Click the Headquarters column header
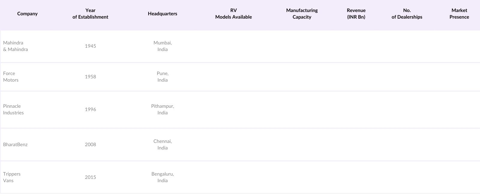This screenshot has width=480, height=196. coord(162,14)
